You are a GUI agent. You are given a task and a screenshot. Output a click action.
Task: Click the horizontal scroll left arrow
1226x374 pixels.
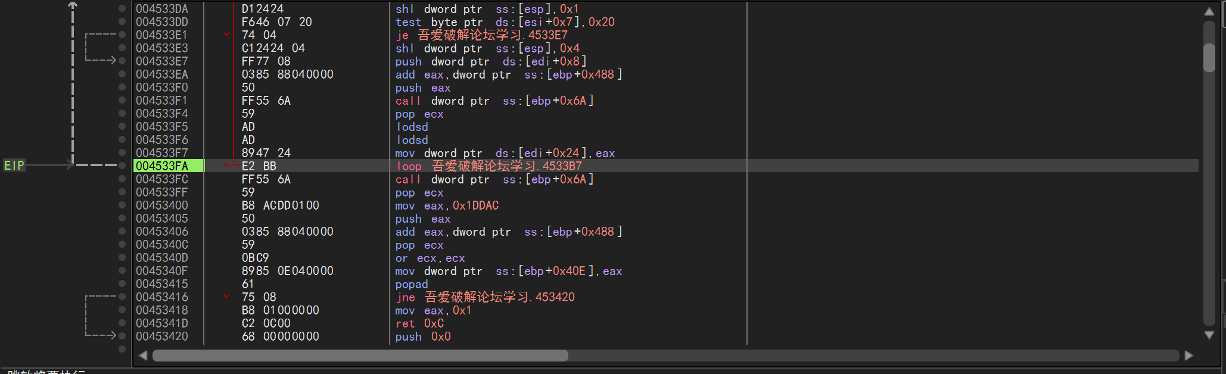pyautogui.click(x=143, y=356)
